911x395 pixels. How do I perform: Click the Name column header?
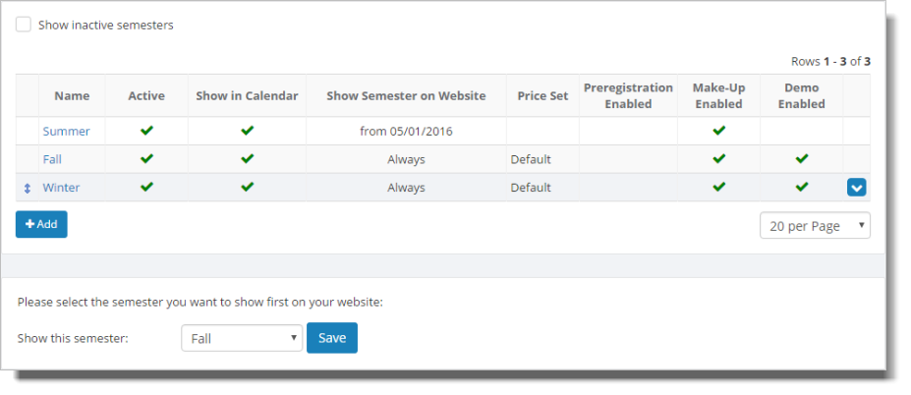pos(72,96)
